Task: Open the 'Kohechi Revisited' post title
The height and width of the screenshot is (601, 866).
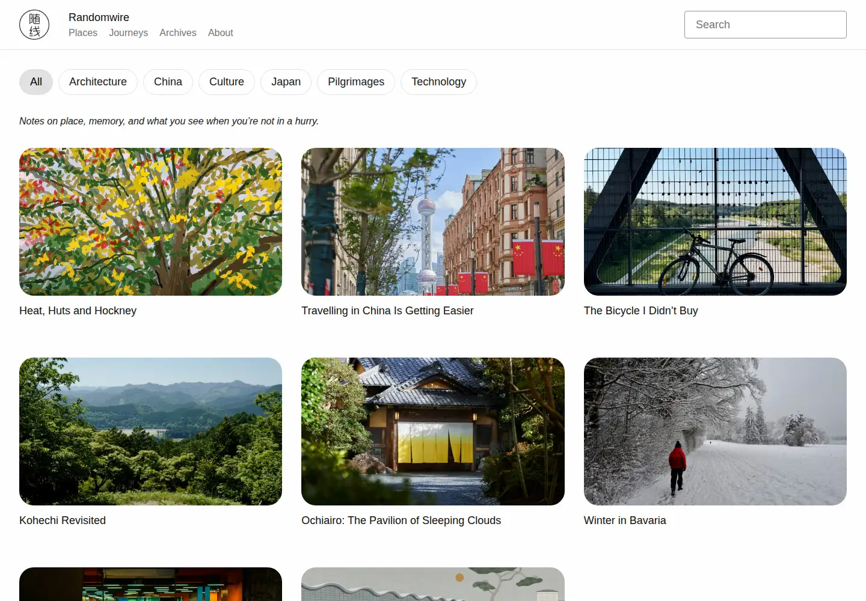Action: (x=63, y=520)
